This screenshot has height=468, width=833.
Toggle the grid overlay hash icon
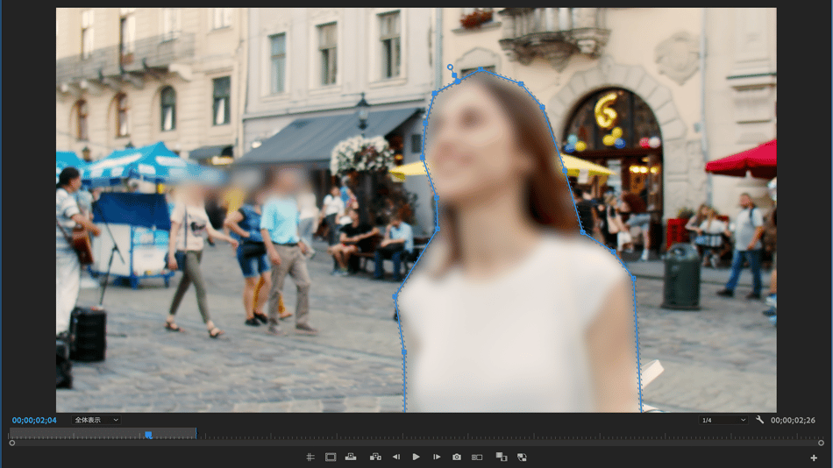point(310,457)
